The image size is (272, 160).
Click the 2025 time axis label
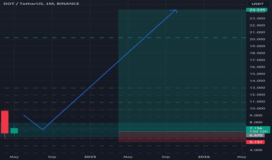click(x=90, y=157)
